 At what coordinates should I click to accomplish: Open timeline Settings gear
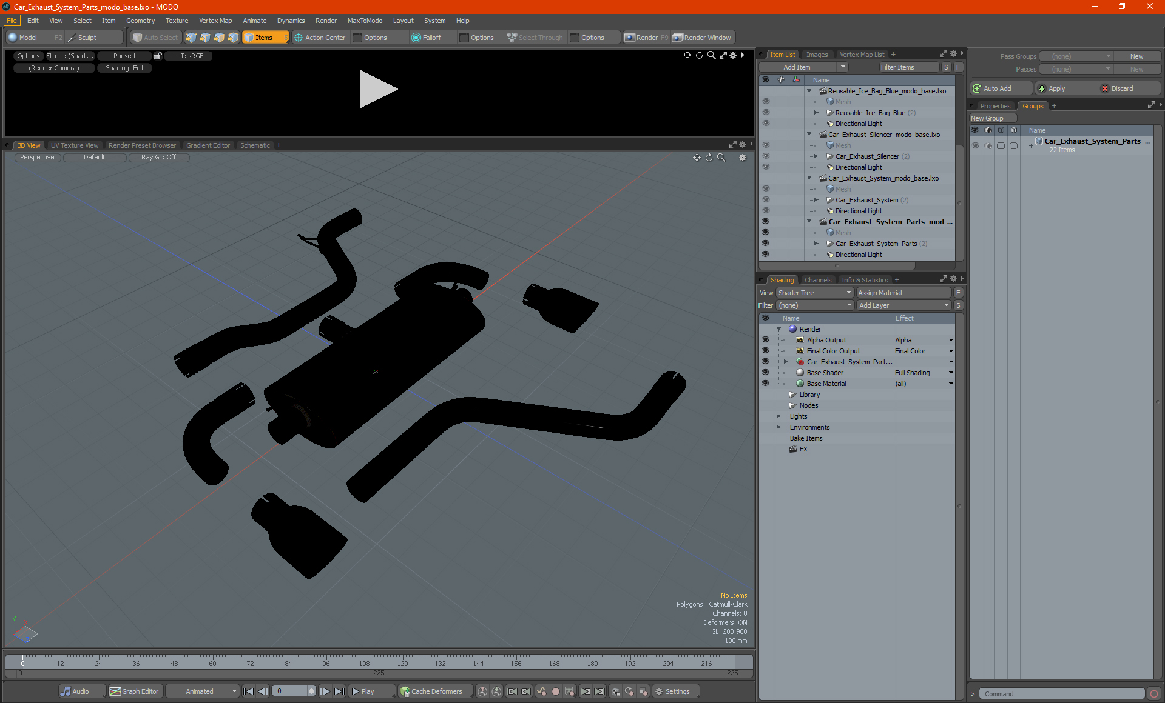(x=659, y=691)
